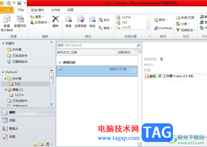Click Send/Receive All Folders in quick access toolbar

pyautogui.click(x=8, y=3)
